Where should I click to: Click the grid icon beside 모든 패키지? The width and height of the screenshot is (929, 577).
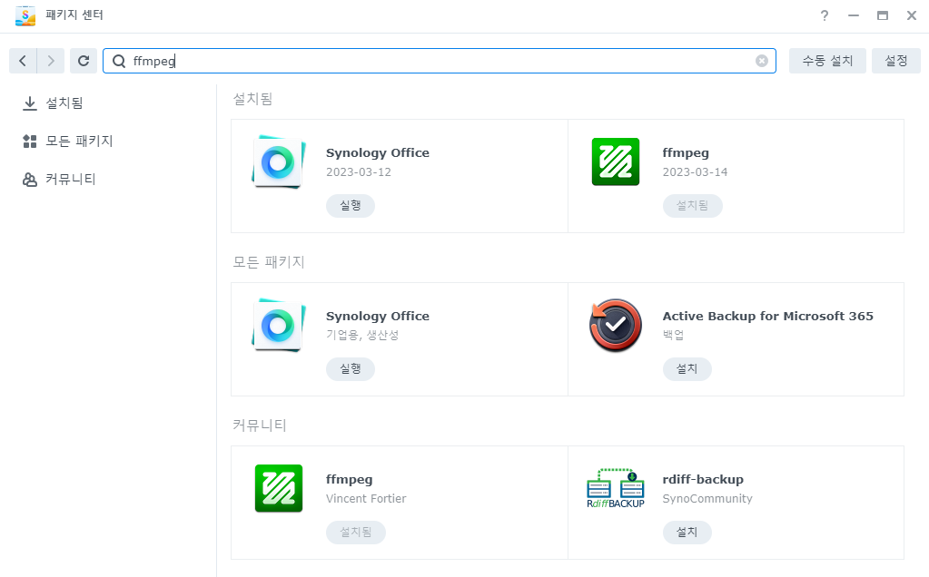pyautogui.click(x=30, y=142)
